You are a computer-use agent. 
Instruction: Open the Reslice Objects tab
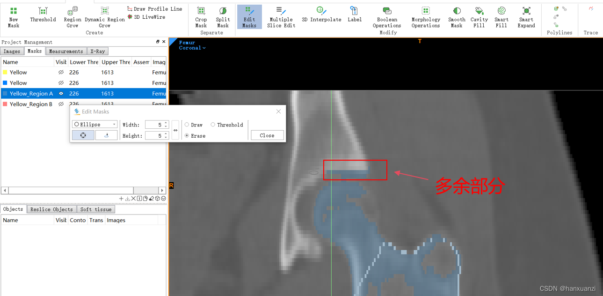click(51, 209)
